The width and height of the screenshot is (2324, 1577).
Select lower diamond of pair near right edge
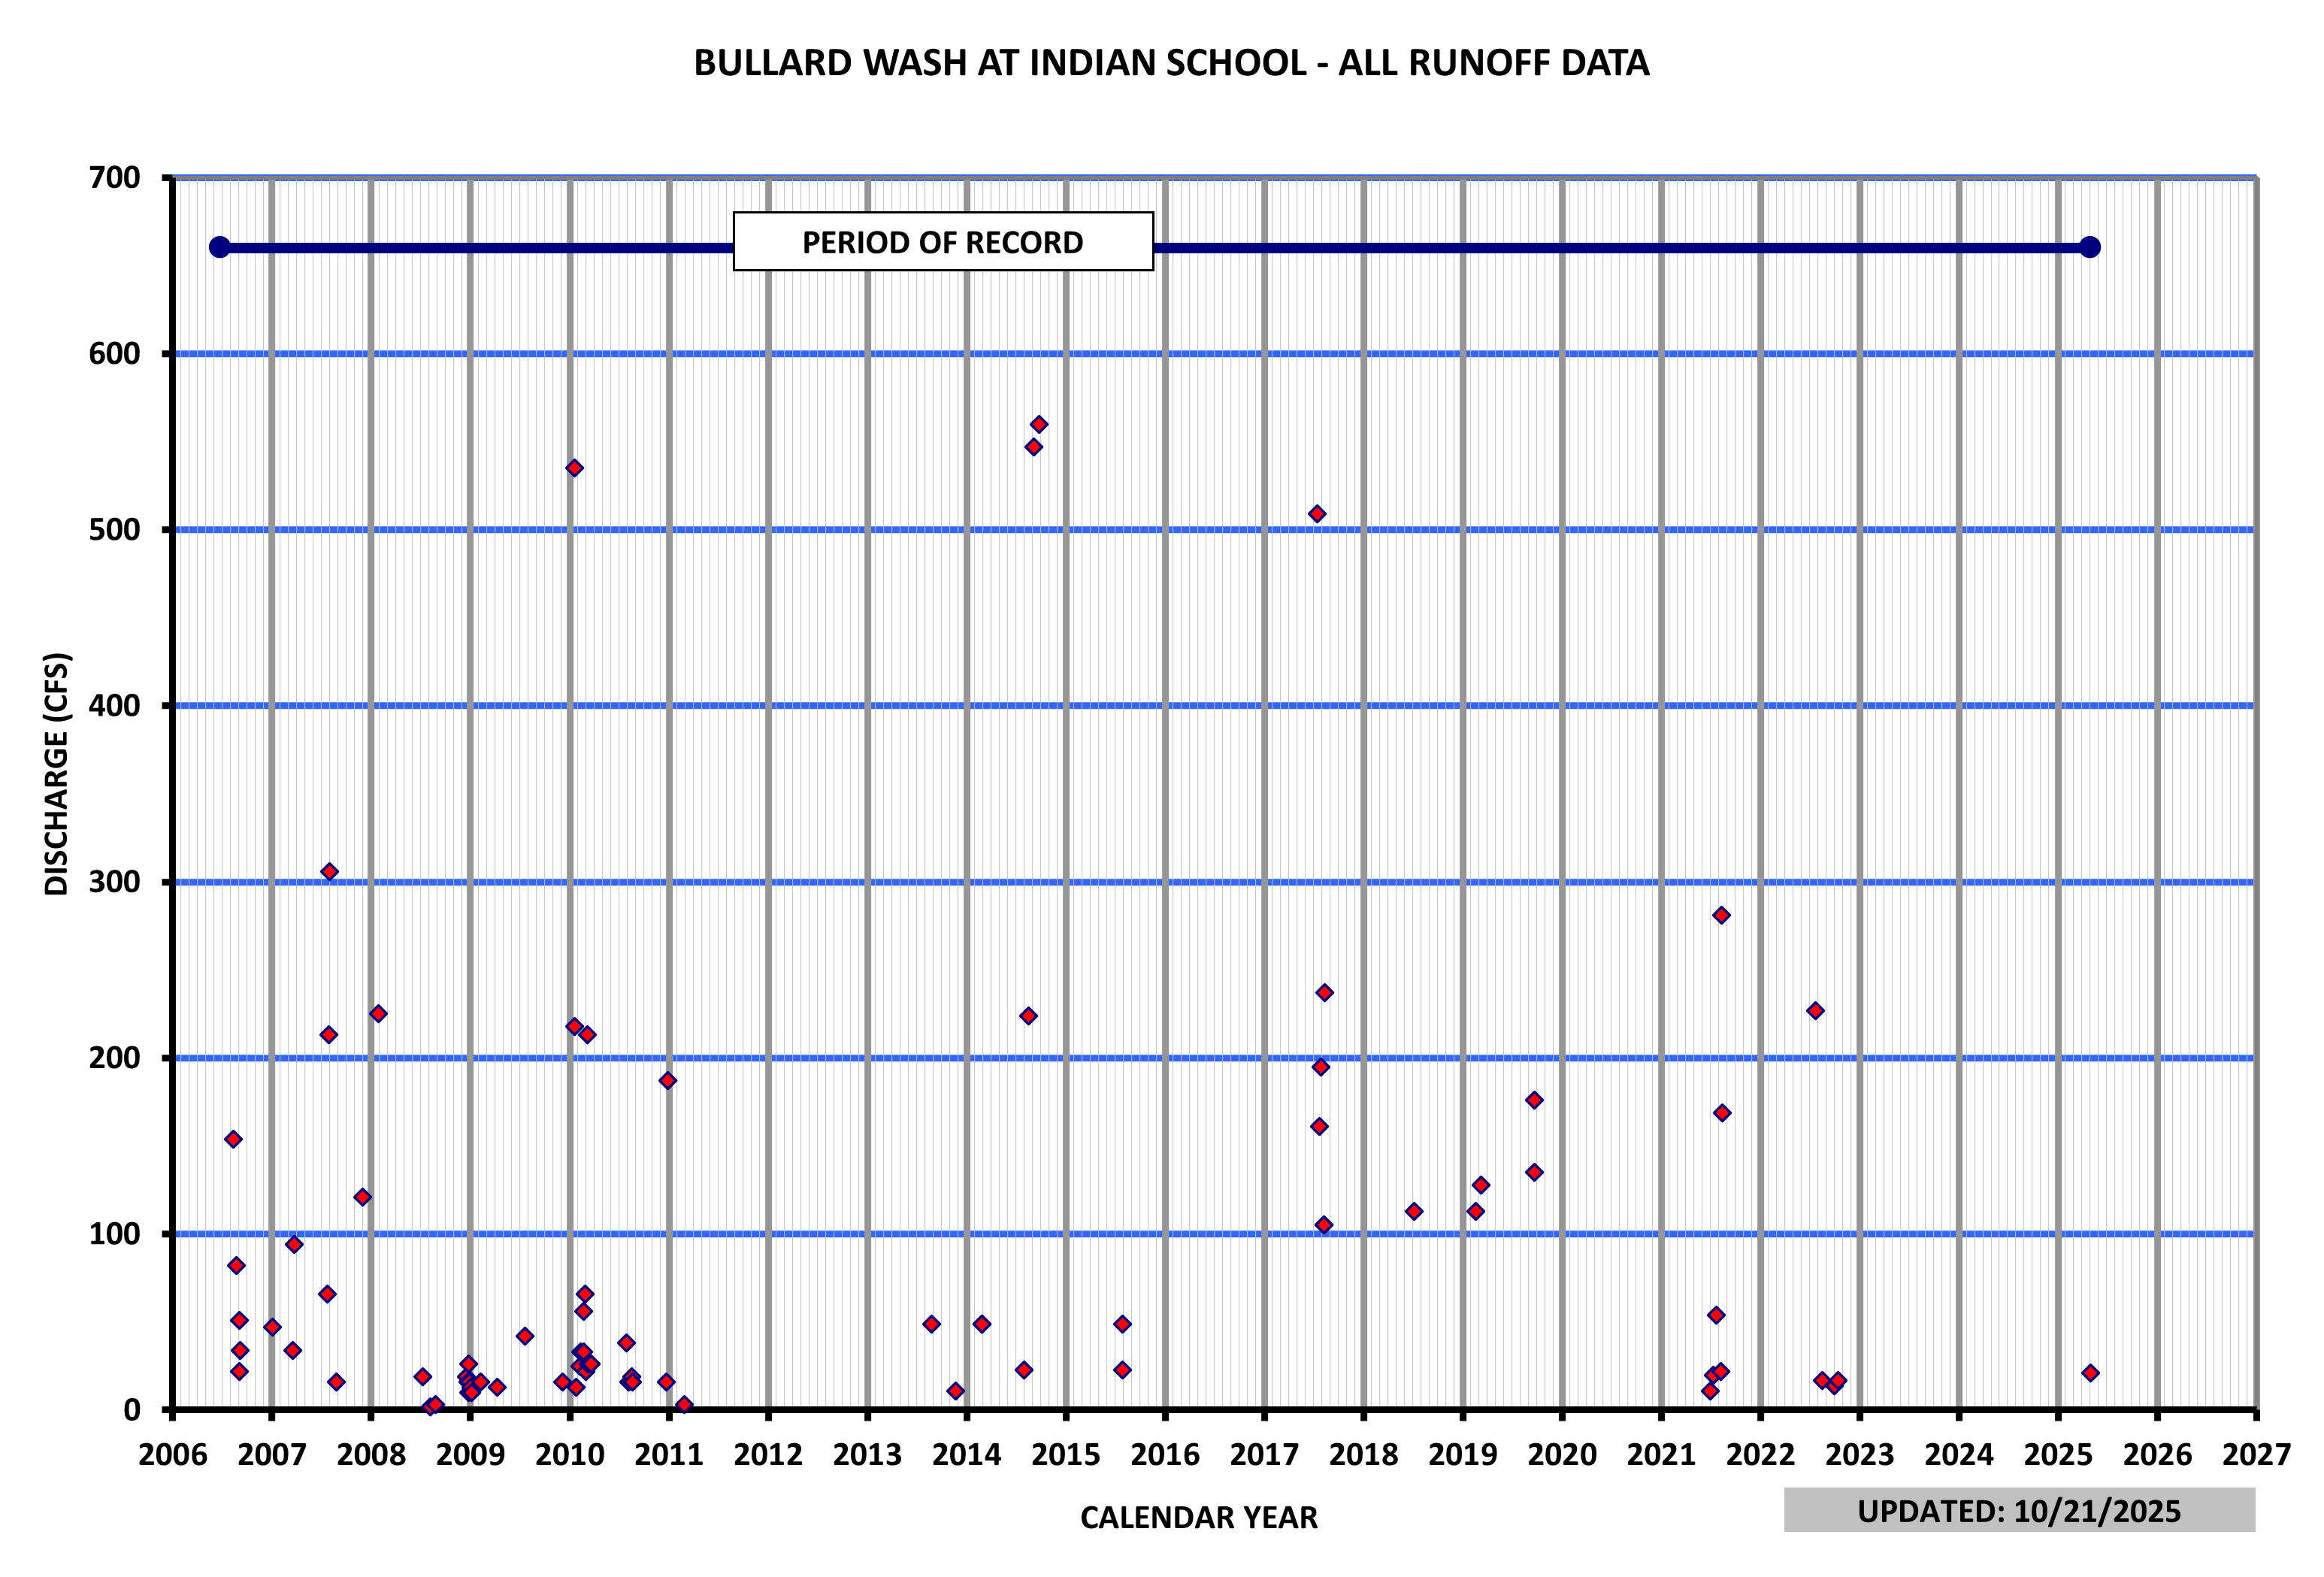pos(1834,1386)
